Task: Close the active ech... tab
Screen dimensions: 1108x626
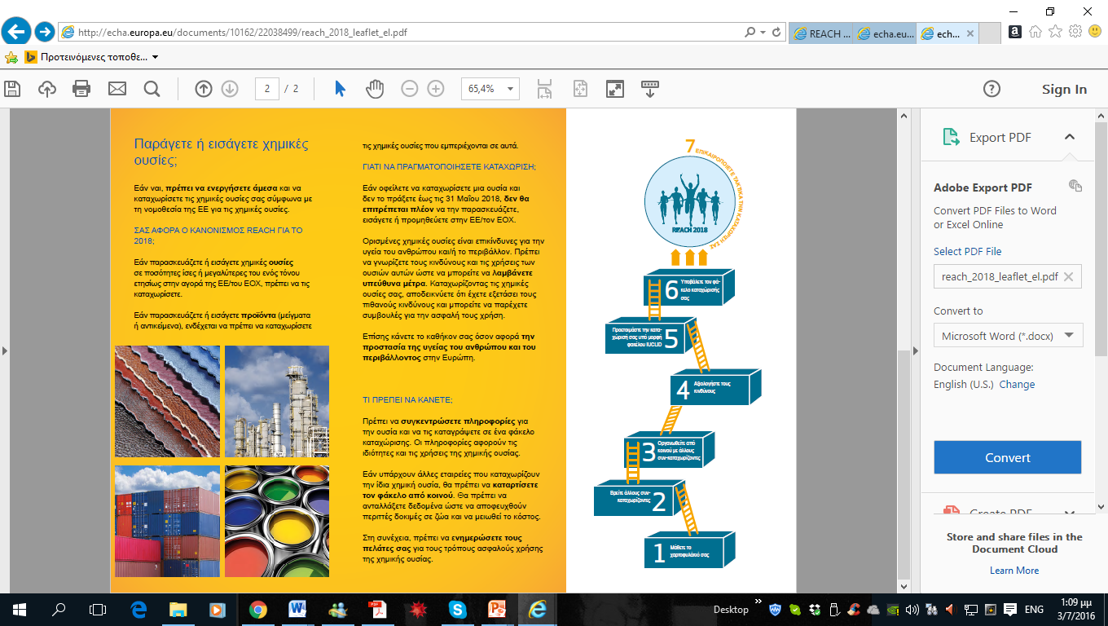Action: (x=969, y=33)
